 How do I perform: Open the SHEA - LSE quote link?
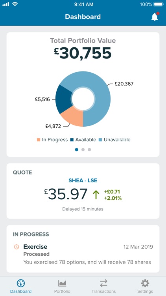[x=83, y=180]
